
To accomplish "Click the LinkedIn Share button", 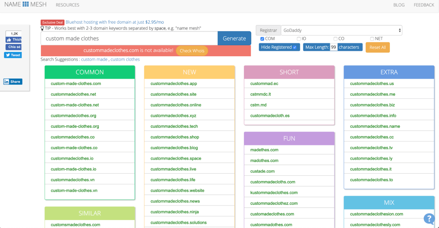I will pos(13,82).
